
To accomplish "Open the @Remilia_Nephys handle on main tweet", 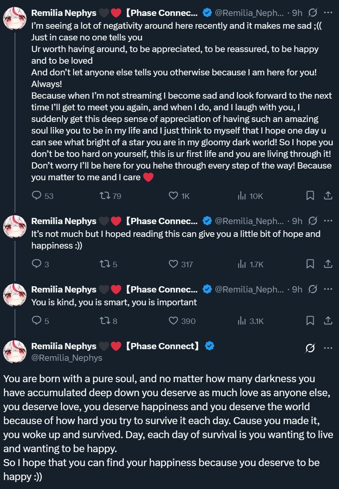I will (66, 358).
